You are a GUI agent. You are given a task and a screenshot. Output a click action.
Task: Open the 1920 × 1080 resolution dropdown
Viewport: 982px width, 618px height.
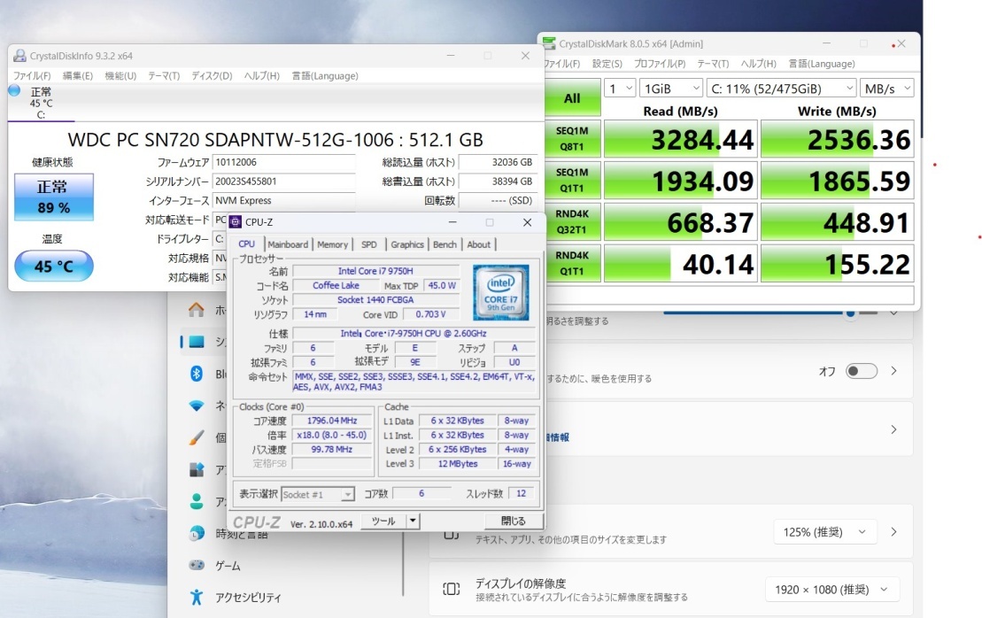831,589
